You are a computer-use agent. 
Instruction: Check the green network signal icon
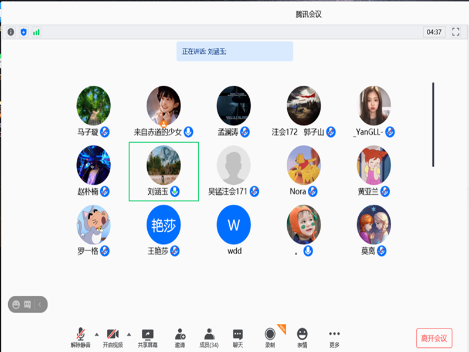pos(36,32)
